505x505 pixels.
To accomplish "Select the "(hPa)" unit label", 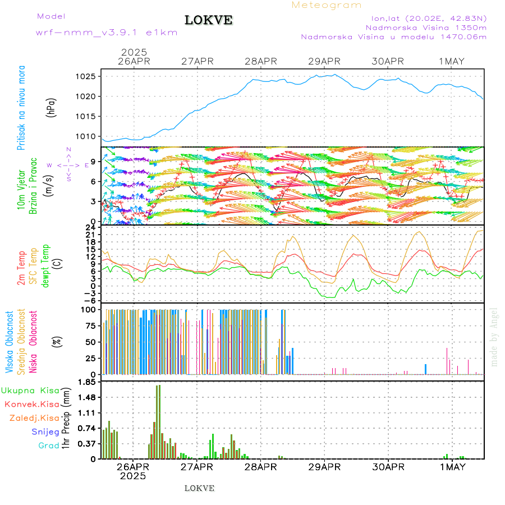I will coord(51,108).
